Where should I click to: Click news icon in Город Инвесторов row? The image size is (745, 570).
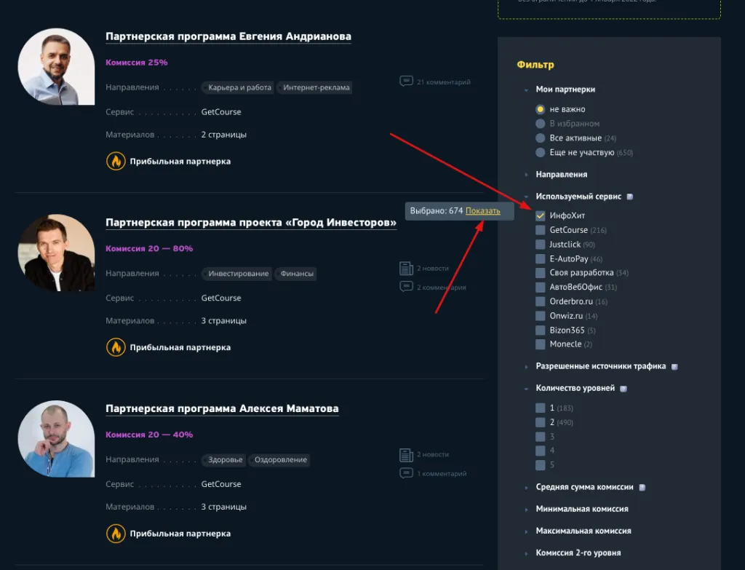406,269
